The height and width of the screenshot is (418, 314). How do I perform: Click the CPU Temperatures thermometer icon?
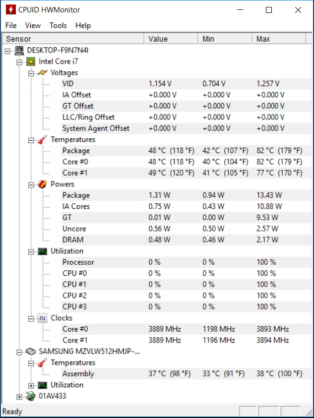pos(43,139)
